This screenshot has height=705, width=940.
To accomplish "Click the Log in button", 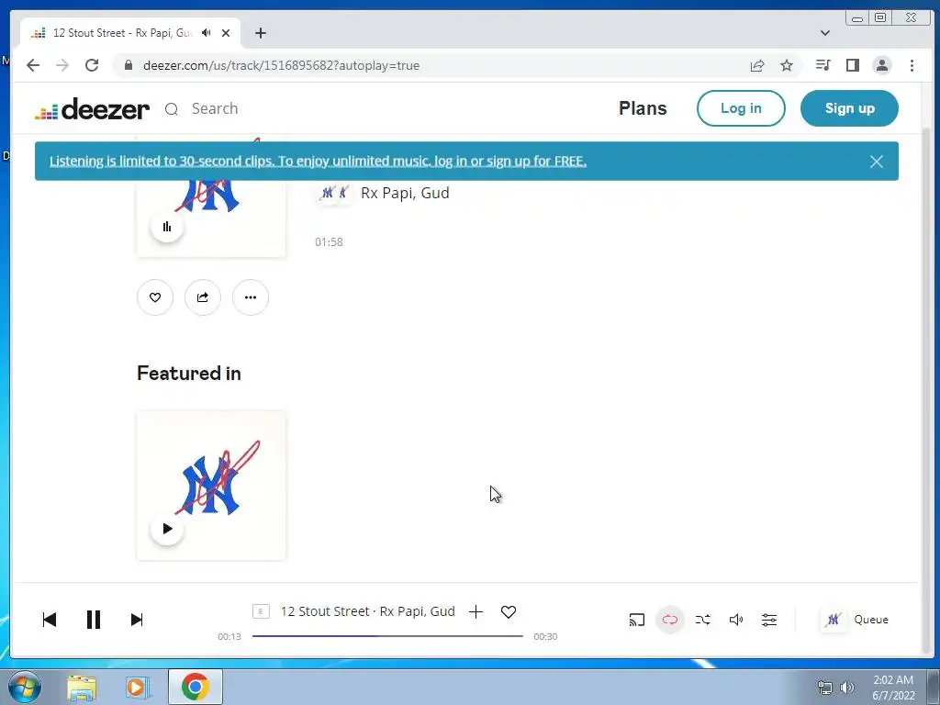I will click(x=741, y=108).
